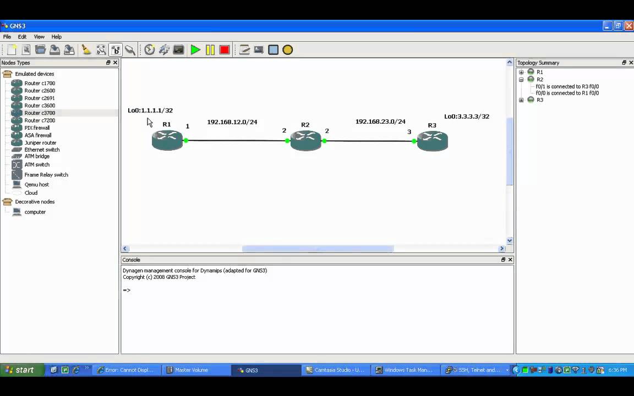Select Router c1700 in Nodes Types

pyautogui.click(x=40, y=83)
